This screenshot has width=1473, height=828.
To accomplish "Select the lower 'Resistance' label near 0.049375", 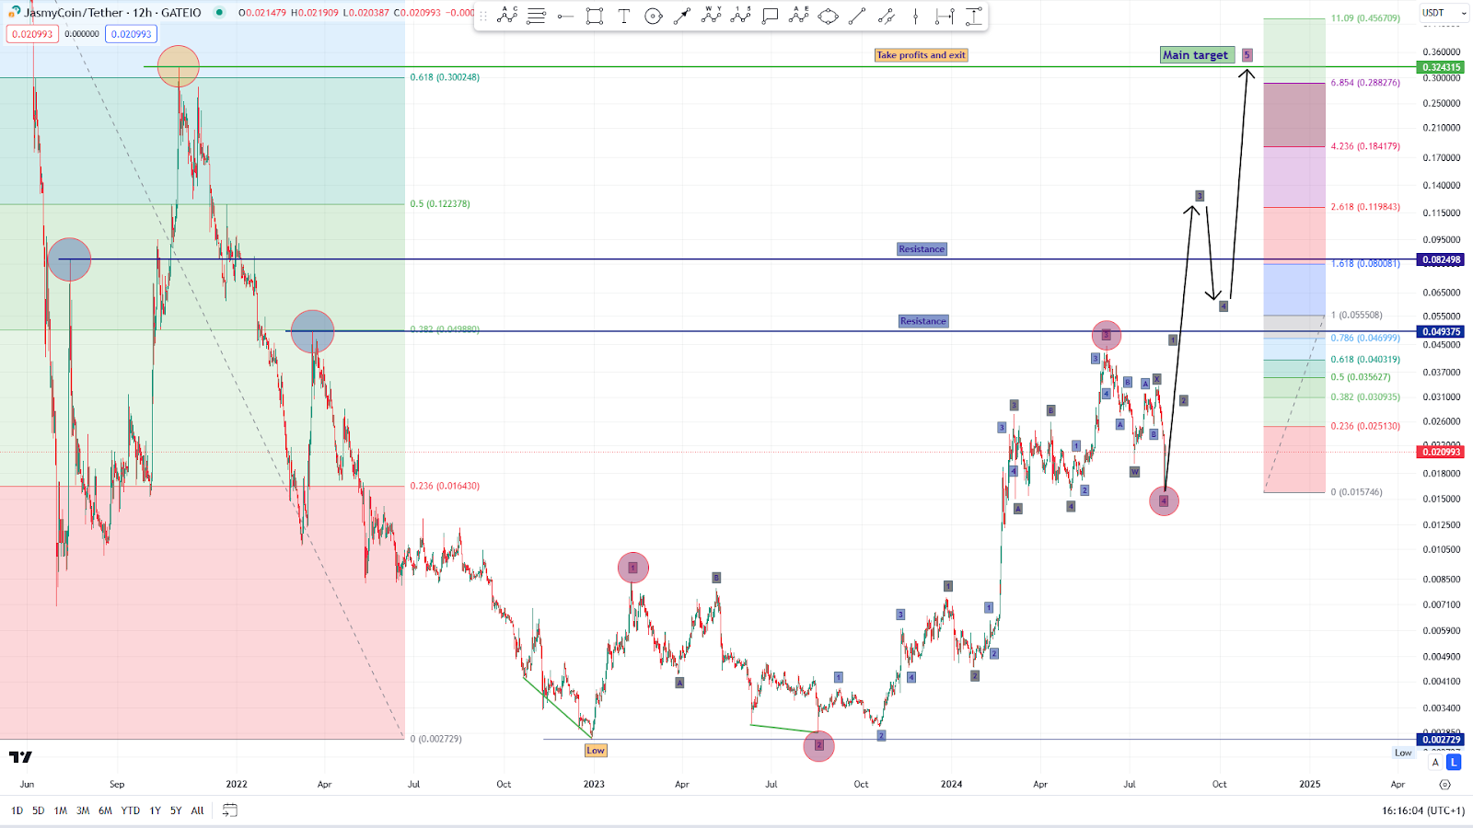I will click(923, 321).
